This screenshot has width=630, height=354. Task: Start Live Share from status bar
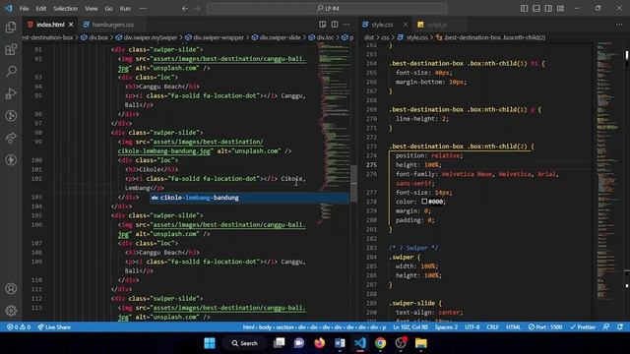click(54, 327)
